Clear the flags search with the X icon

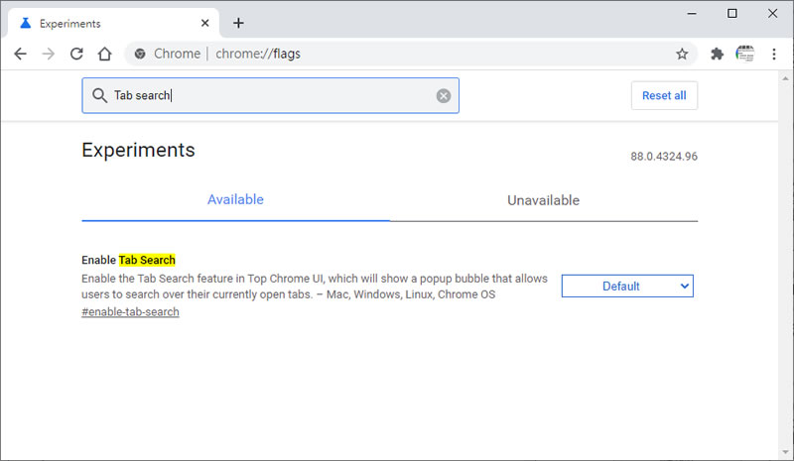click(444, 95)
